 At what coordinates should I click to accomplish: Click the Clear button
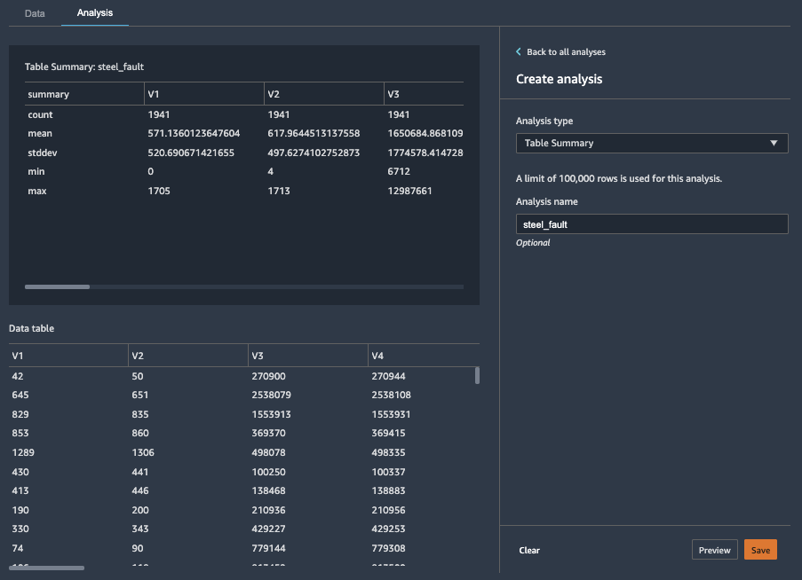point(528,550)
